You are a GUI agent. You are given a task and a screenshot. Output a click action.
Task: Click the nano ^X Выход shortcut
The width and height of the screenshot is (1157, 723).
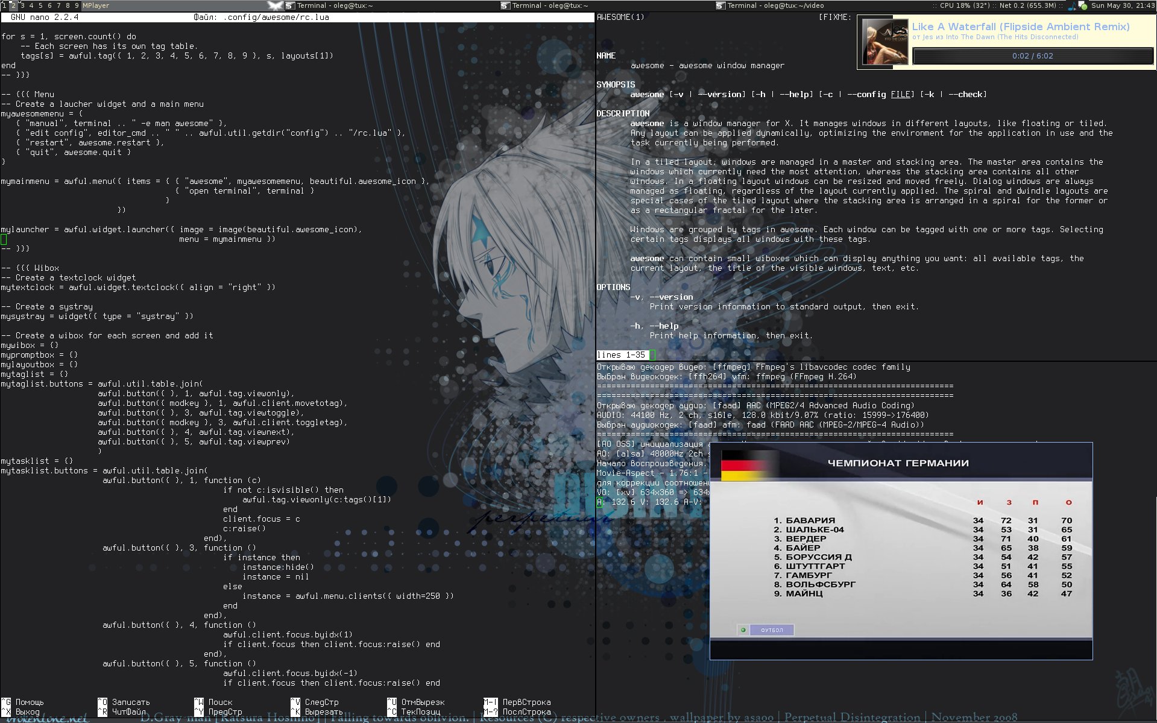click(20, 712)
